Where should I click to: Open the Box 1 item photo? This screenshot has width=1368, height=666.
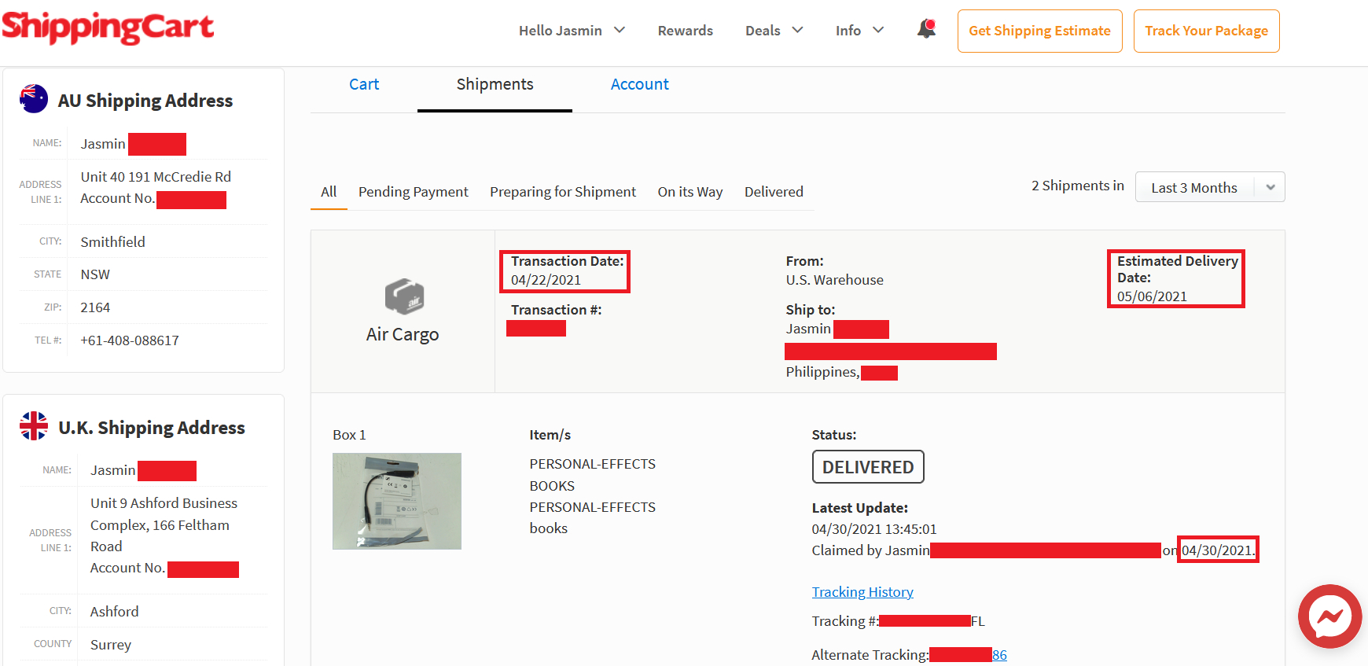click(397, 501)
